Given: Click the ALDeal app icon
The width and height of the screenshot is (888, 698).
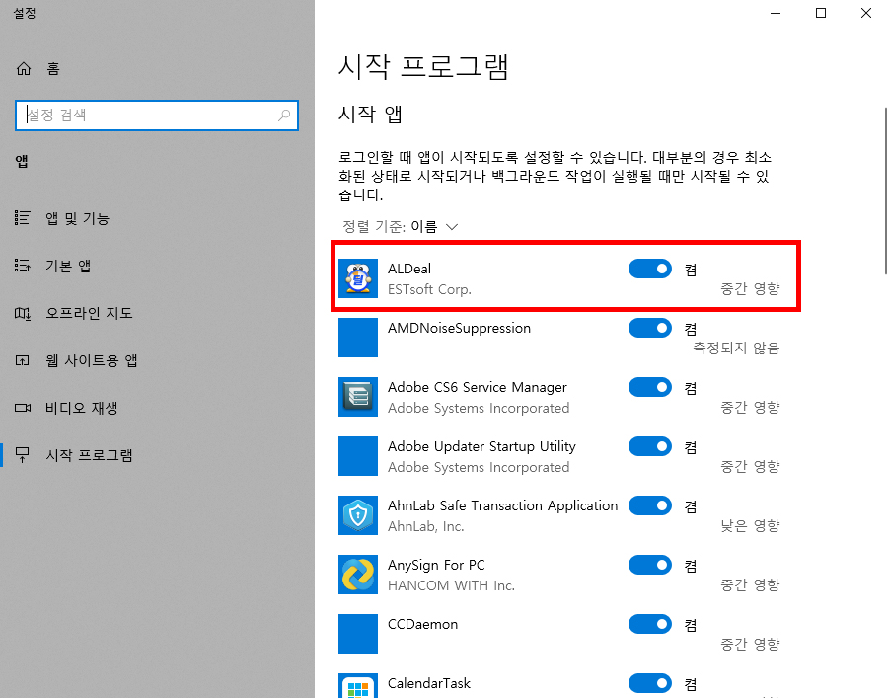Looking at the screenshot, I should [358, 278].
